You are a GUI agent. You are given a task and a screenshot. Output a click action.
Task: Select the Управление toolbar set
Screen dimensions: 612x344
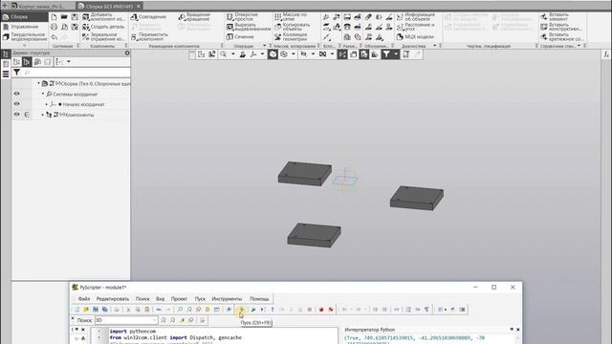[24, 27]
